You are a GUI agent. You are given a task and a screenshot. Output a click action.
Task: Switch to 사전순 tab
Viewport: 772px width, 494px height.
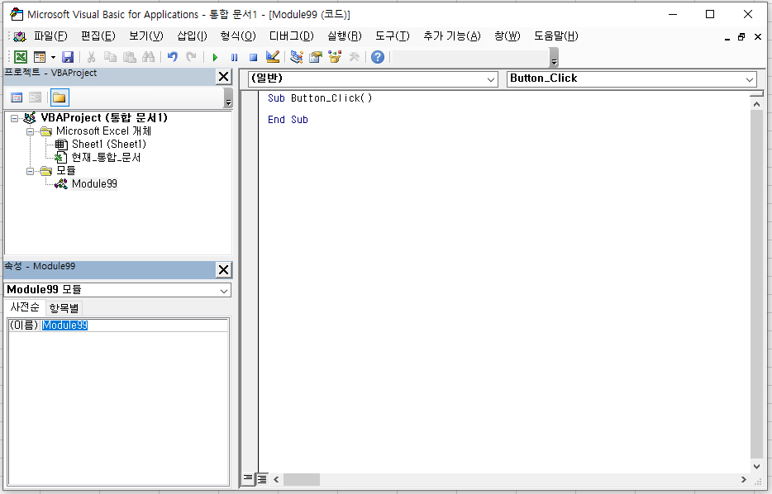pos(25,307)
